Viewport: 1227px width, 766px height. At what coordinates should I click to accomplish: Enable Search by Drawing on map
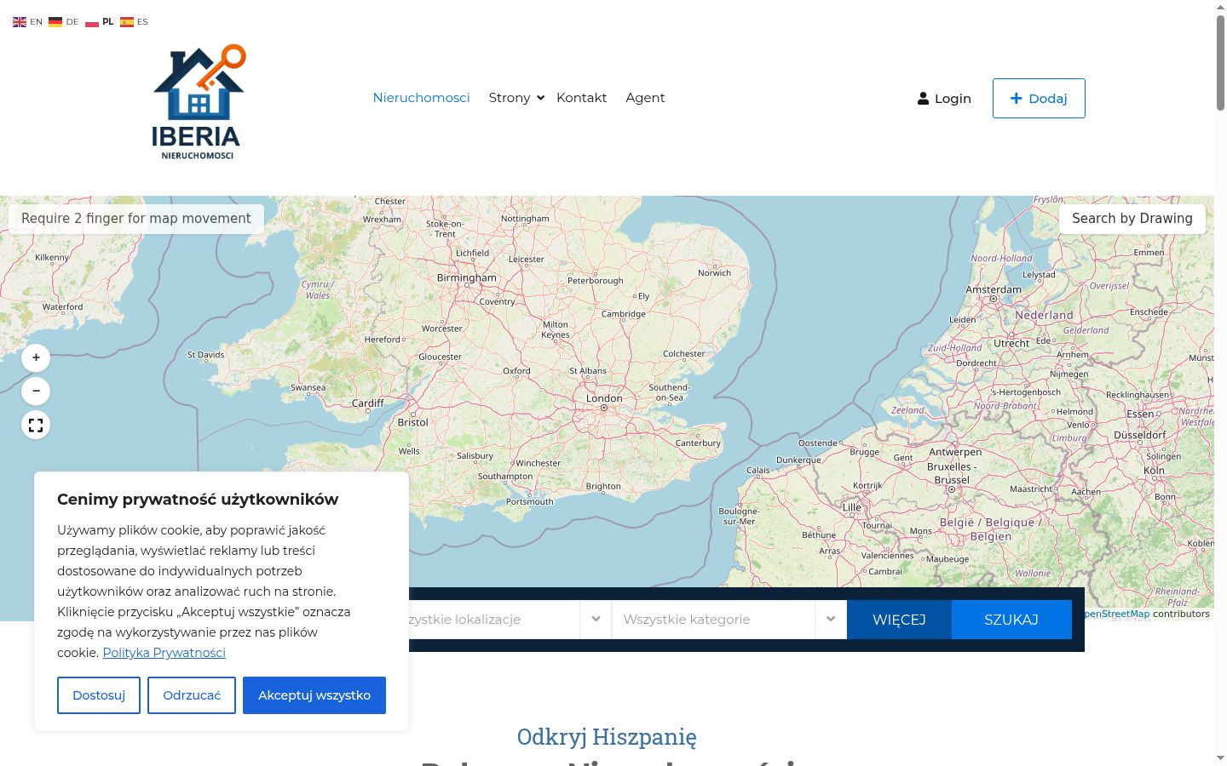pyautogui.click(x=1132, y=219)
